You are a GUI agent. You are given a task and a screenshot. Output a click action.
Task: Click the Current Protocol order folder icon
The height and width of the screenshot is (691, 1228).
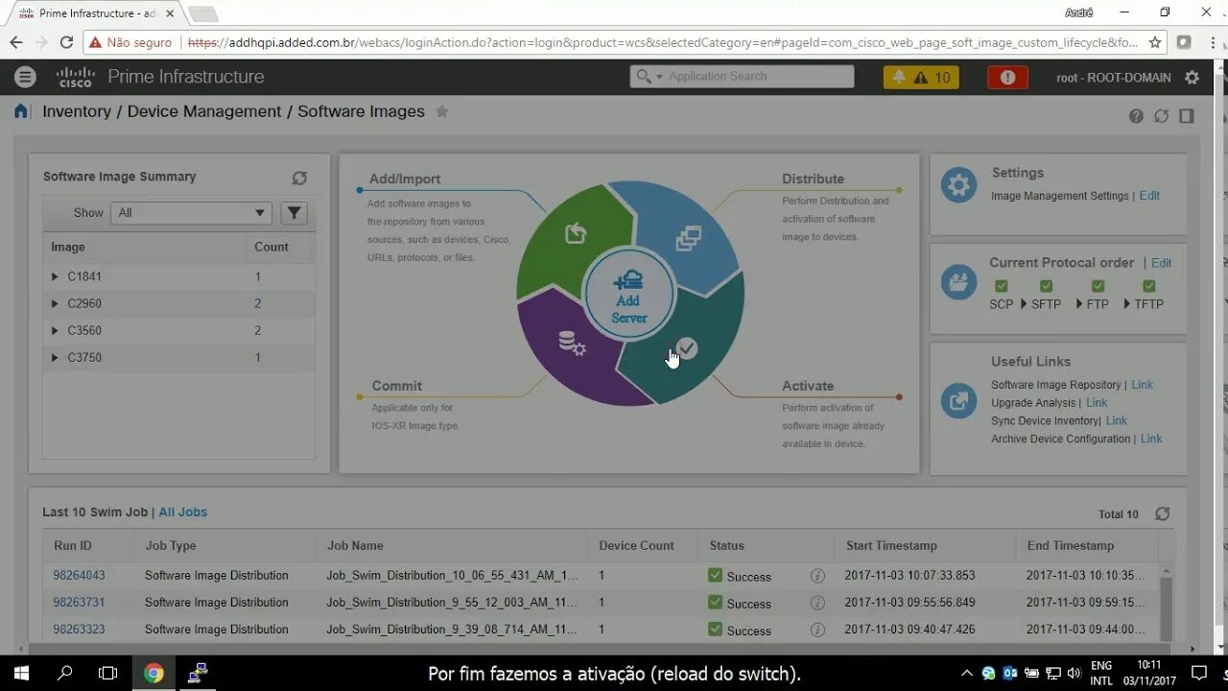point(958,282)
